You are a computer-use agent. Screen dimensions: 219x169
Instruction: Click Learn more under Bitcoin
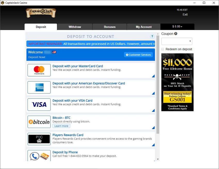coord(61,126)
